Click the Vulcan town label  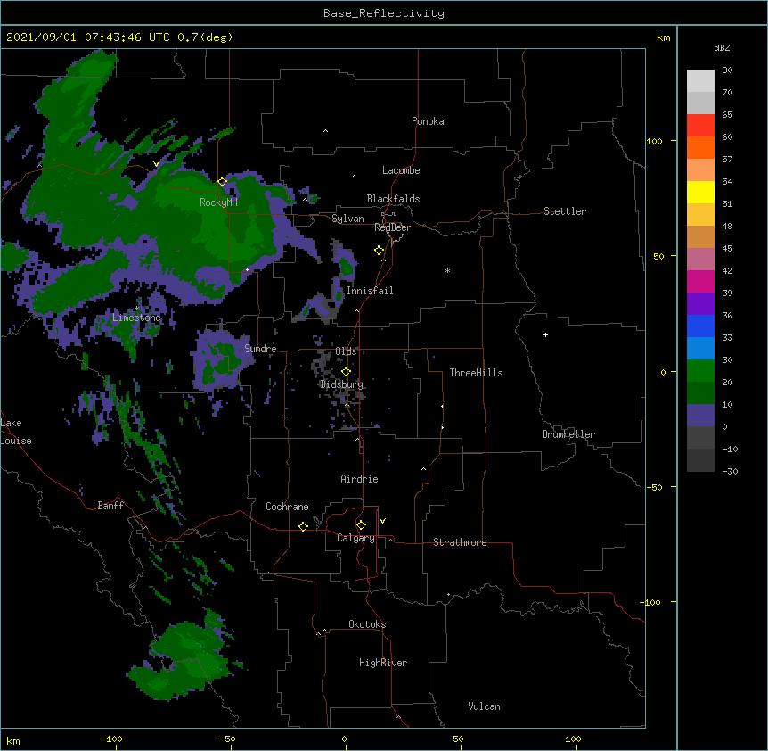point(484,706)
